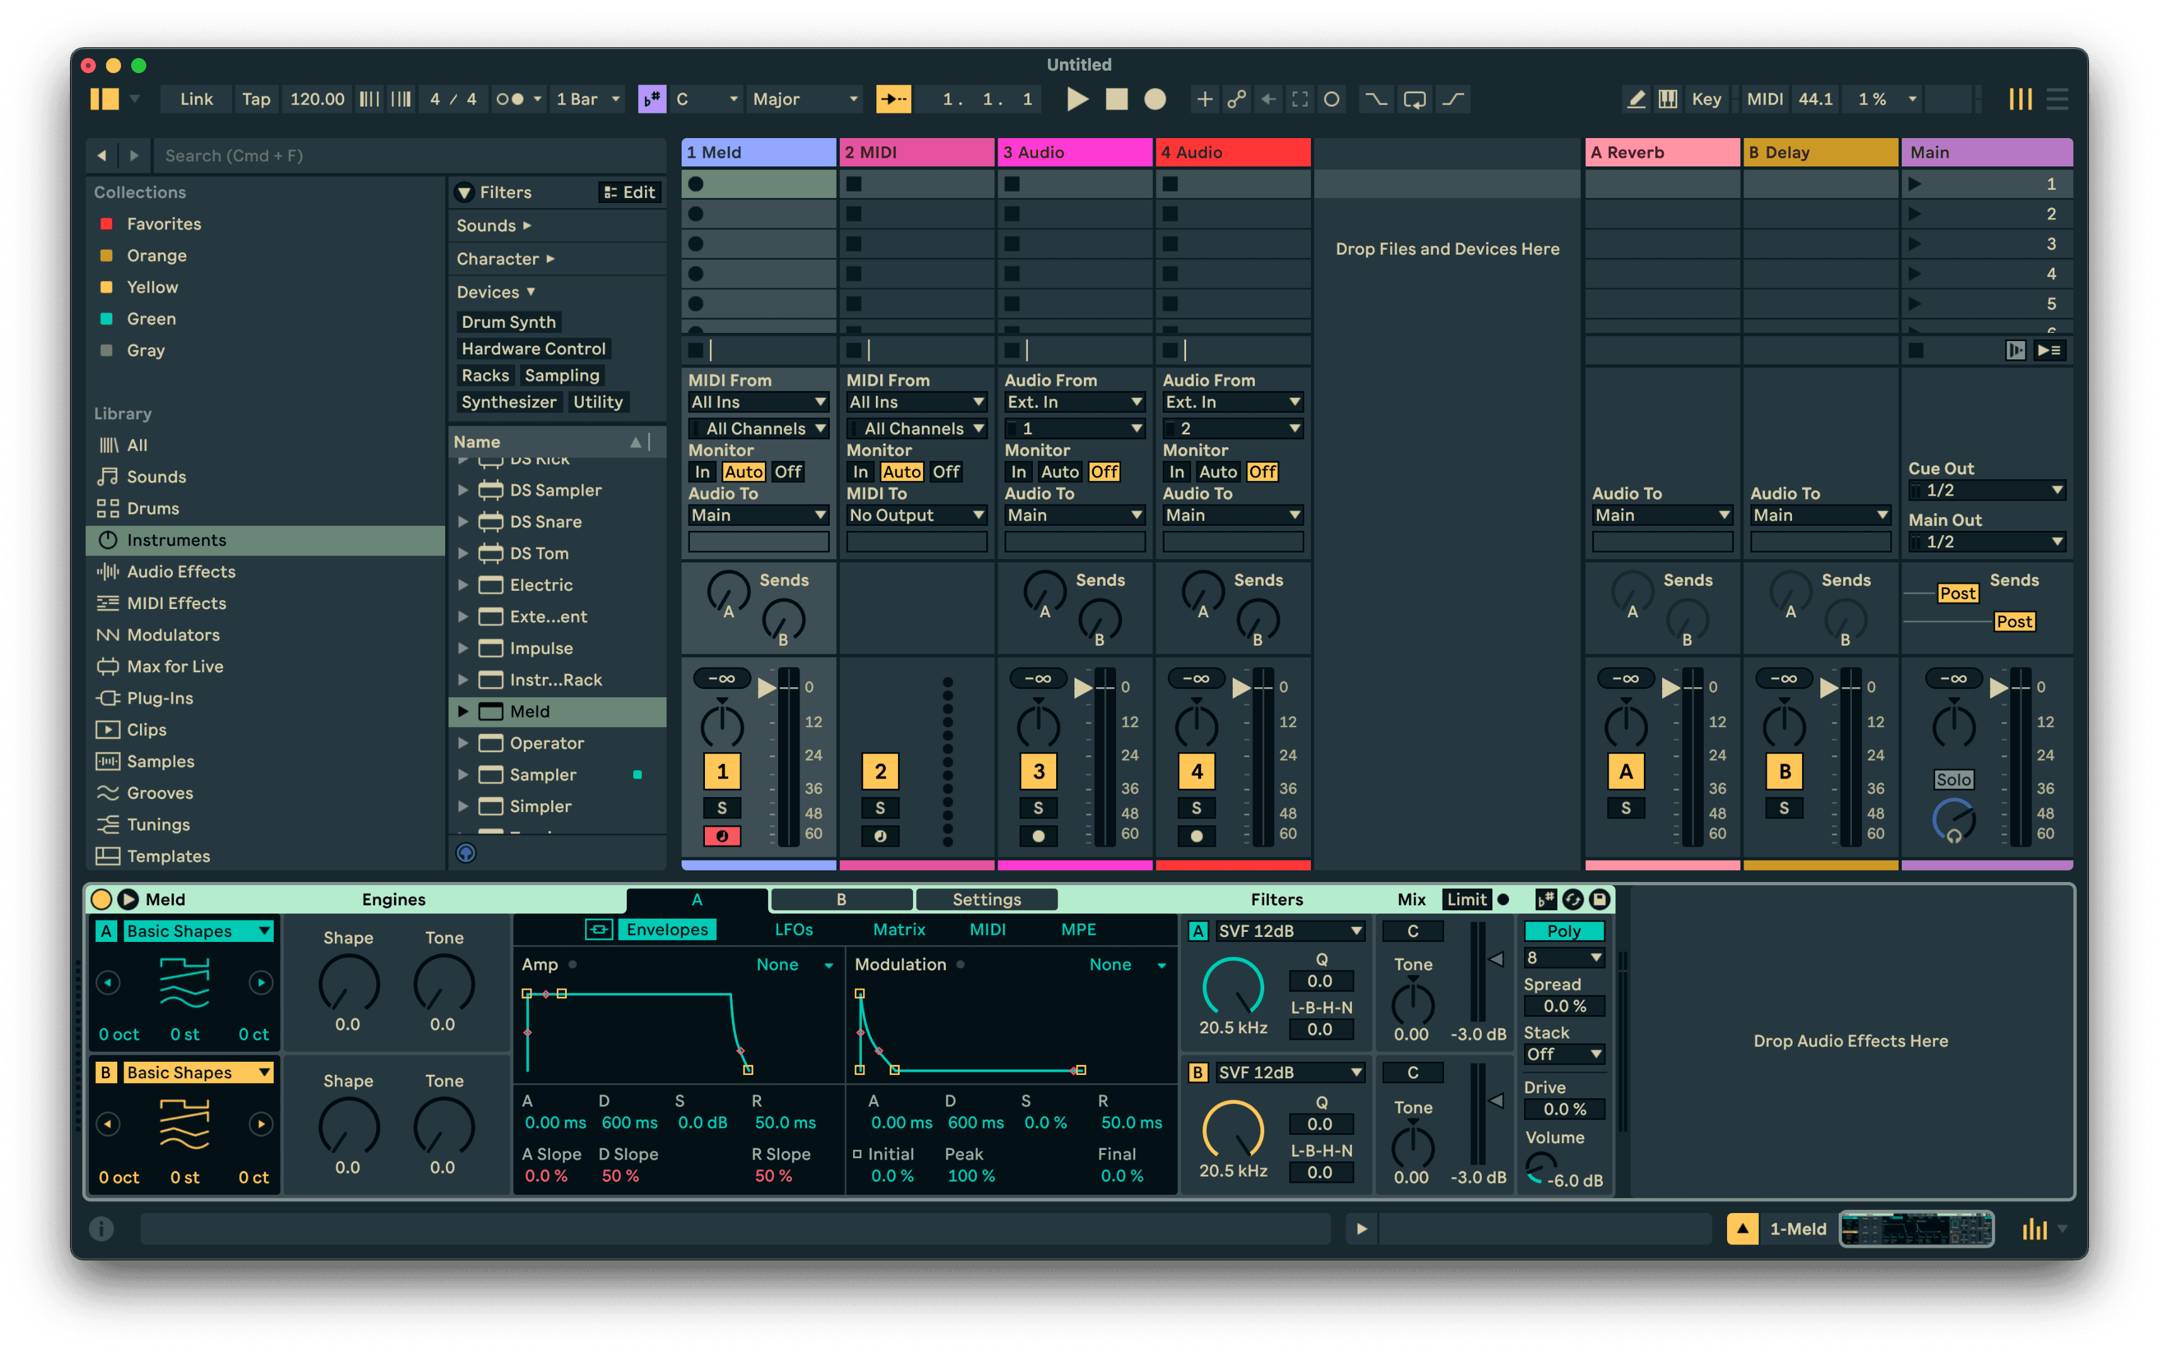This screenshot has height=1353, width=2159.
Task: Click the Tap tempo button
Action: (256, 100)
